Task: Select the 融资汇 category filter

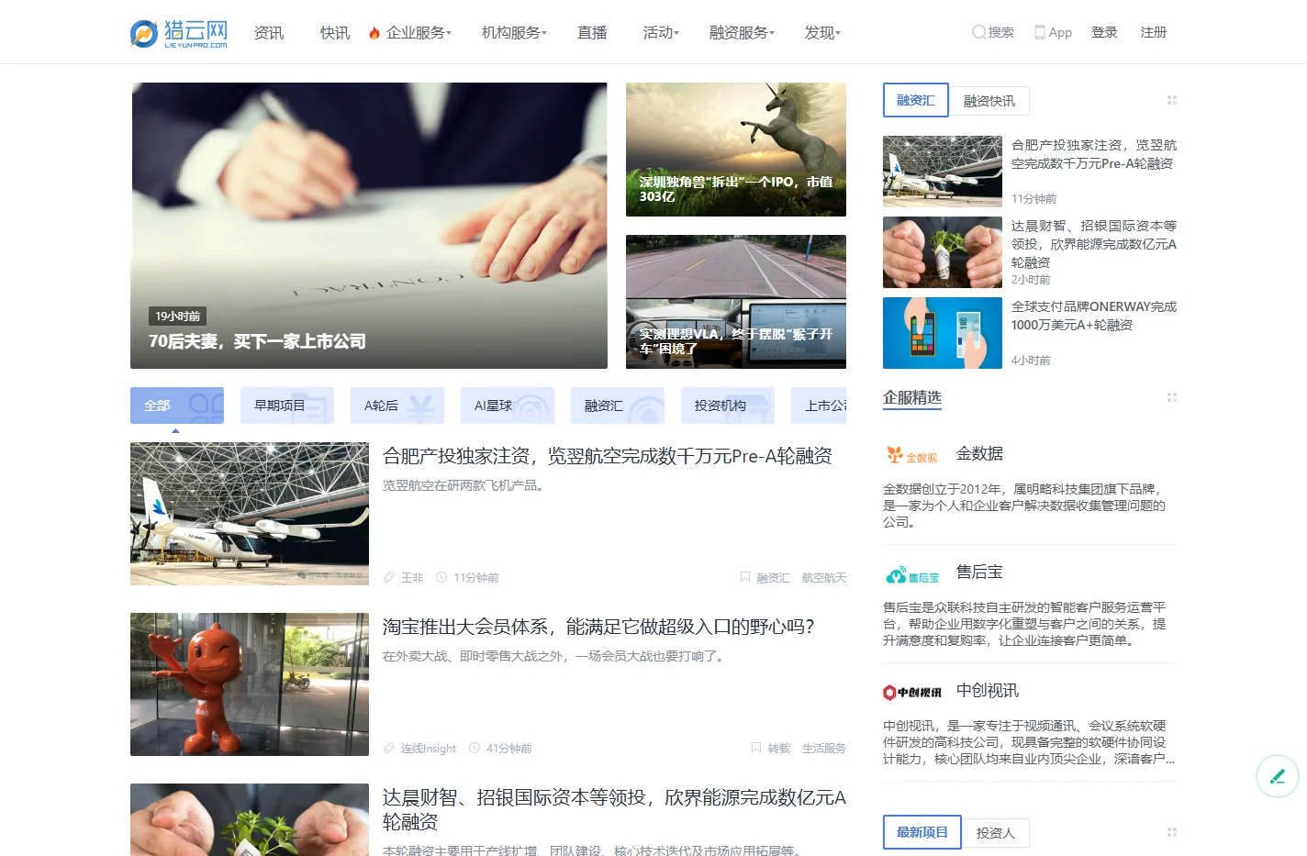Action: click(x=618, y=406)
